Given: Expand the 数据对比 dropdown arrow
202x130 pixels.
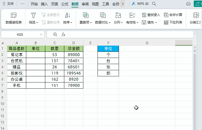Looking at the screenshot, I should coord(110,23).
